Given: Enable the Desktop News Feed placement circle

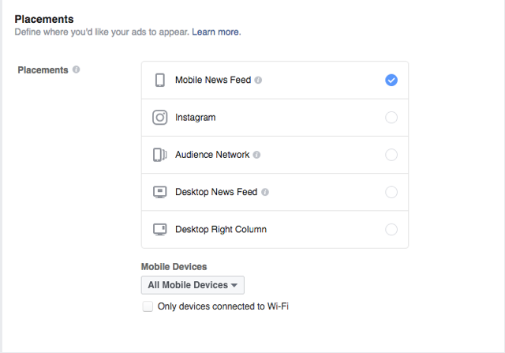Looking at the screenshot, I should [391, 192].
